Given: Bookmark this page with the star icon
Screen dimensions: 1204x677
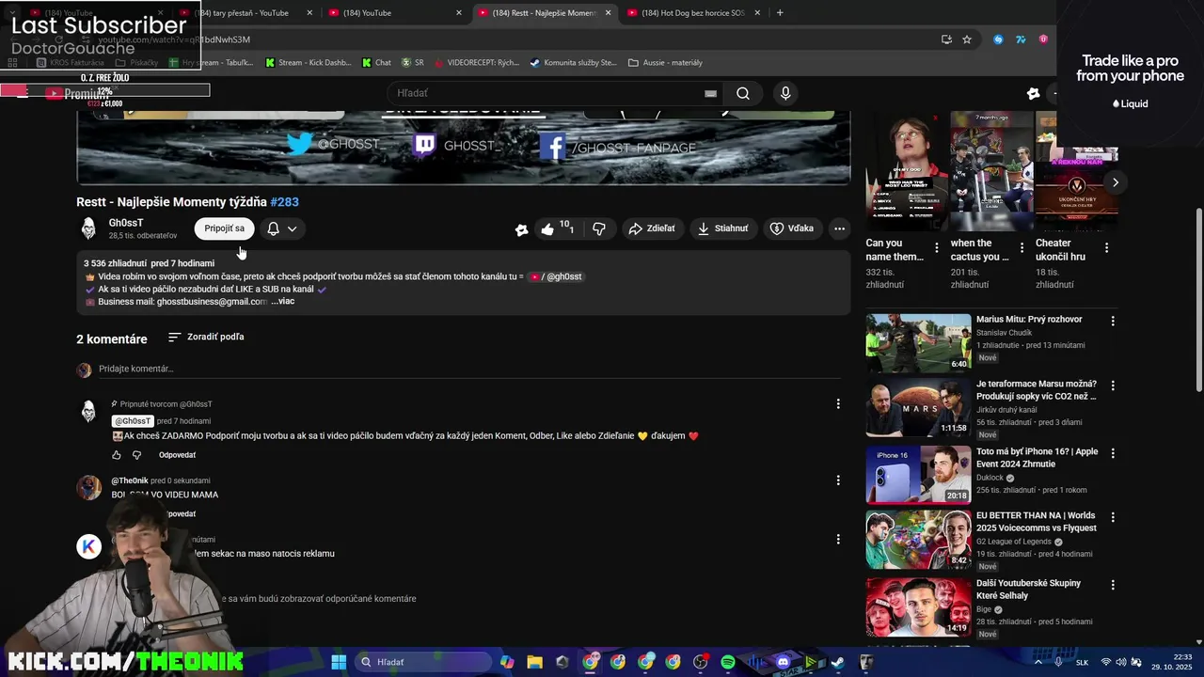Looking at the screenshot, I should pos(966,39).
